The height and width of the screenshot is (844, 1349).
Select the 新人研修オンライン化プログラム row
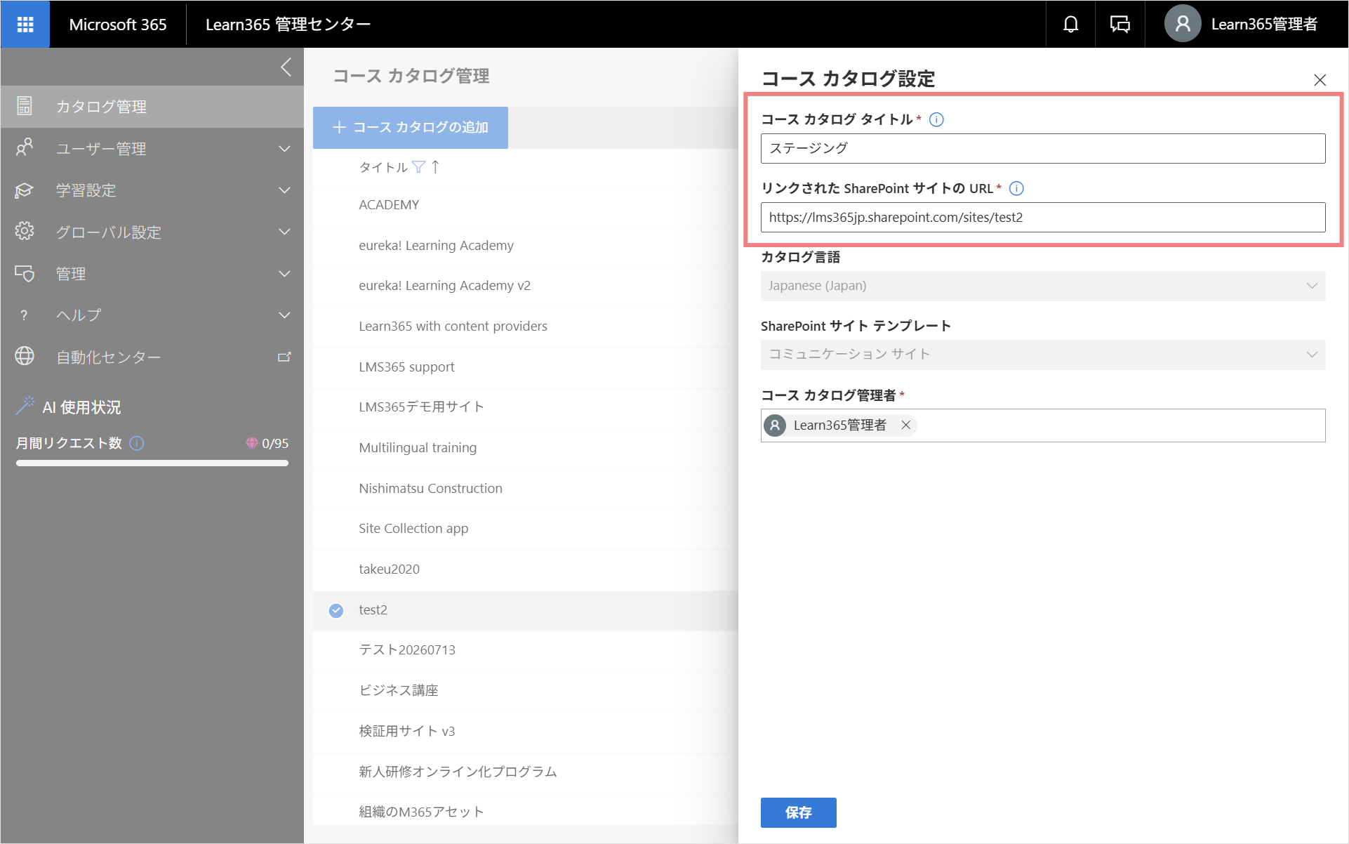[526, 772]
